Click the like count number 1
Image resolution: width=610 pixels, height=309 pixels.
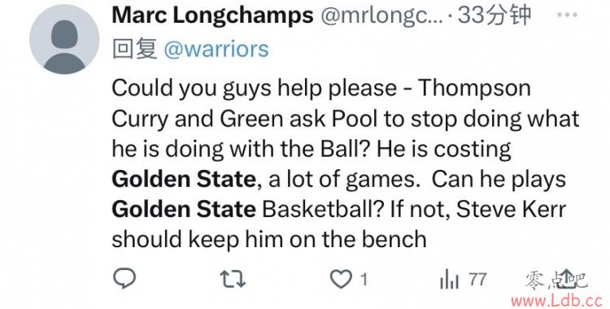364,280
